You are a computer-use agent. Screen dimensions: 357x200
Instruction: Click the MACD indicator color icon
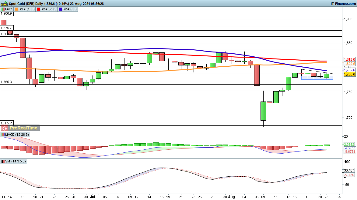[3, 135]
